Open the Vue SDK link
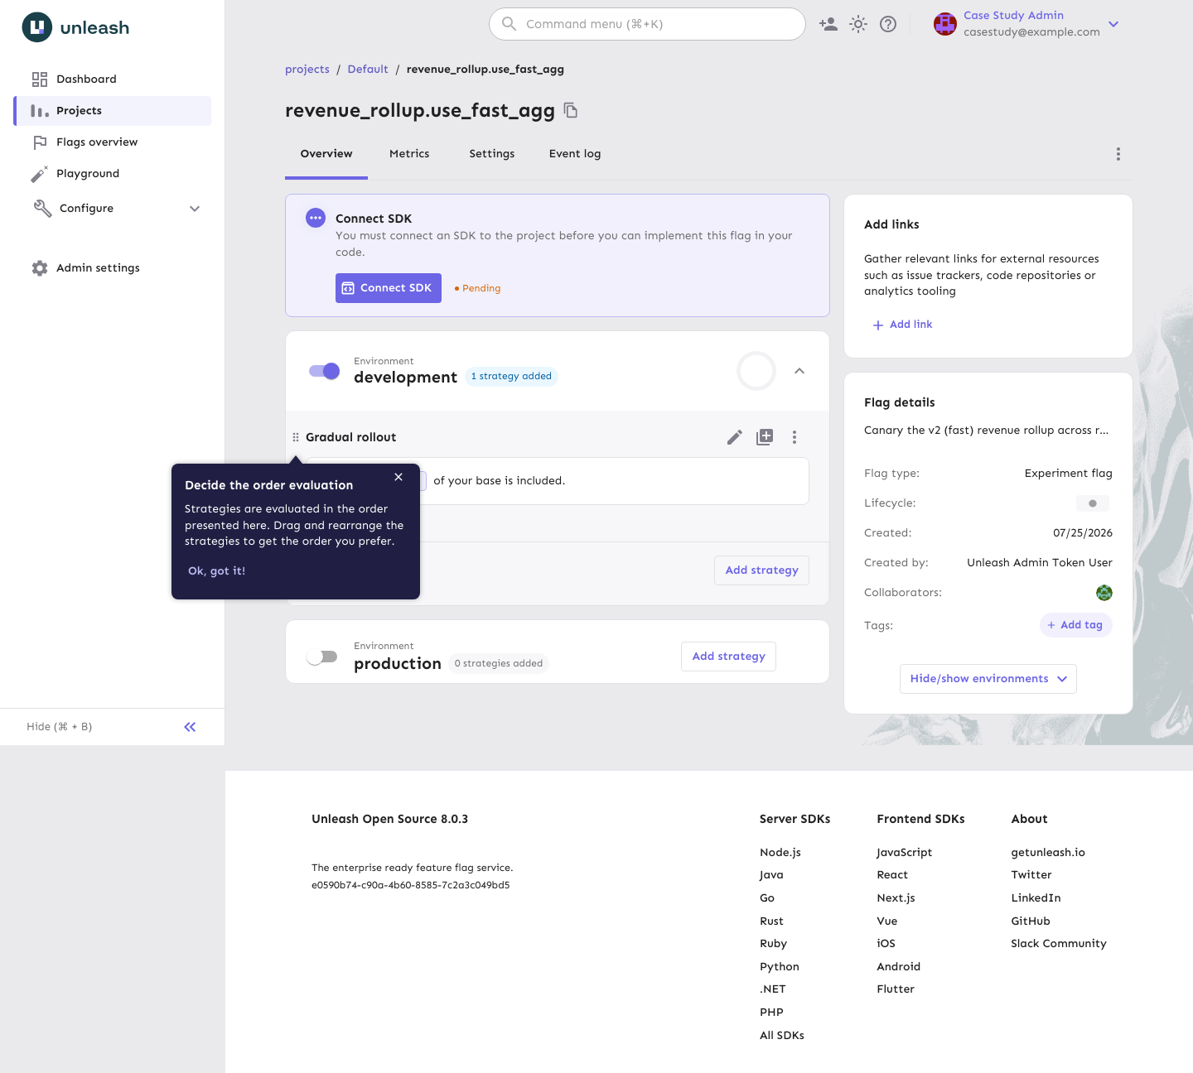The height and width of the screenshot is (1073, 1193). pyautogui.click(x=887, y=921)
